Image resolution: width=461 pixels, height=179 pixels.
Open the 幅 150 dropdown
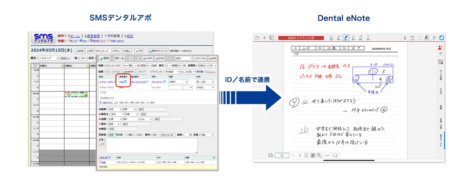click(x=84, y=58)
